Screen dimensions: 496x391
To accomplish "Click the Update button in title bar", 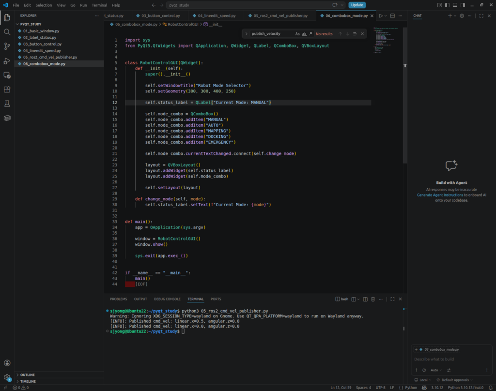I will pyautogui.click(x=357, y=5).
